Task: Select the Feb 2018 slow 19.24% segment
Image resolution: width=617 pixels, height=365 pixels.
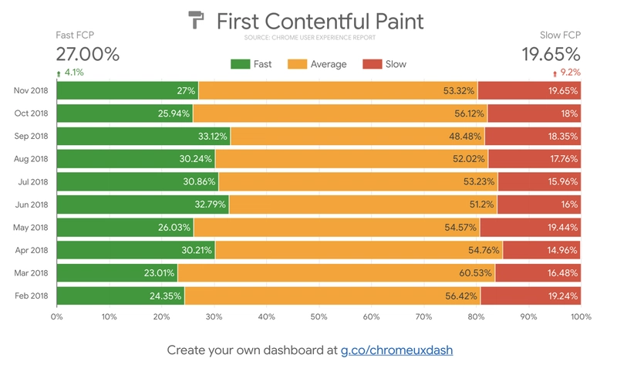Action: [531, 296]
